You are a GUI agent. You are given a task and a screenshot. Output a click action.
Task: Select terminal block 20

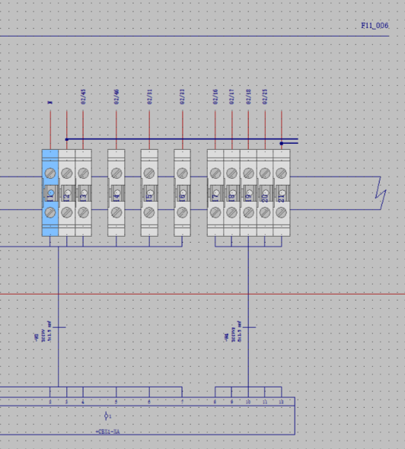(265, 193)
